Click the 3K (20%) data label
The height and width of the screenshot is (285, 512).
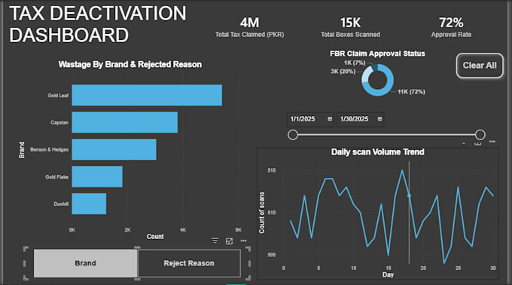click(x=343, y=71)
